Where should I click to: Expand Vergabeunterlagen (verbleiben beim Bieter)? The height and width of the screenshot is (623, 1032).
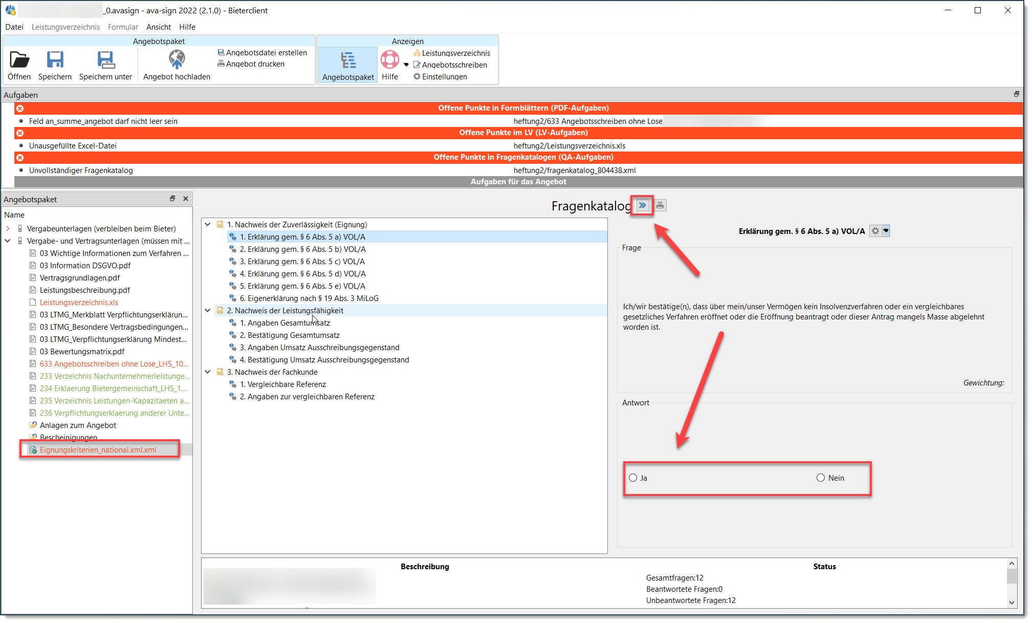(x=8, y=229)
